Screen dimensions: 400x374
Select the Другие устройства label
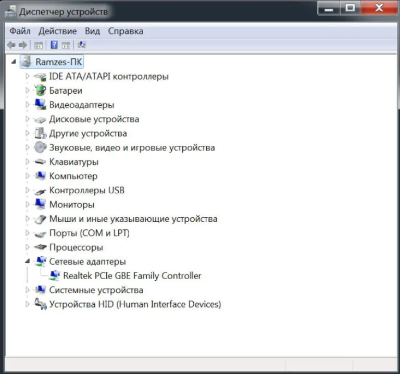click(x=88, y=133)
